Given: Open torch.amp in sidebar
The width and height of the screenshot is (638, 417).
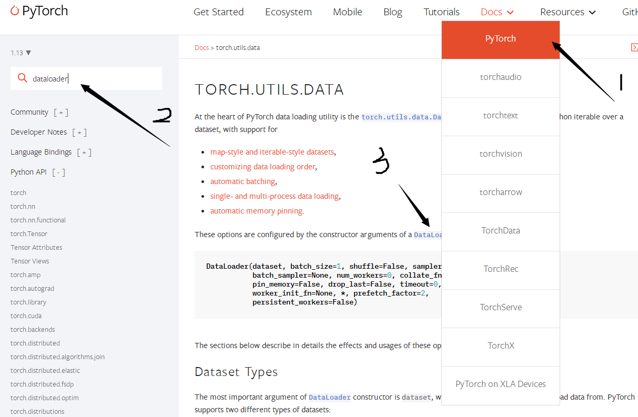Looking at the screenshot, I should click(25, 275).
